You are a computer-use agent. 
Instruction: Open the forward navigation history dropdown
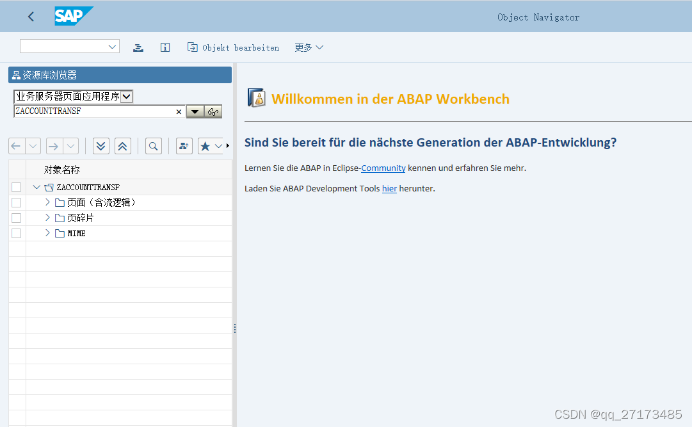click(x=71, y=146)
